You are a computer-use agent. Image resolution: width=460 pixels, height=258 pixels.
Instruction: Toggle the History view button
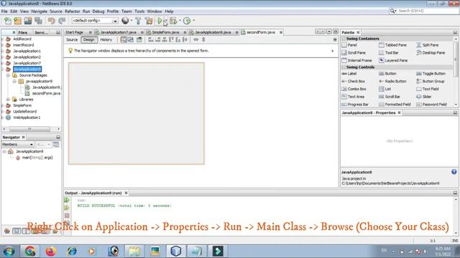pyautogui.click(x=106, y=39)
